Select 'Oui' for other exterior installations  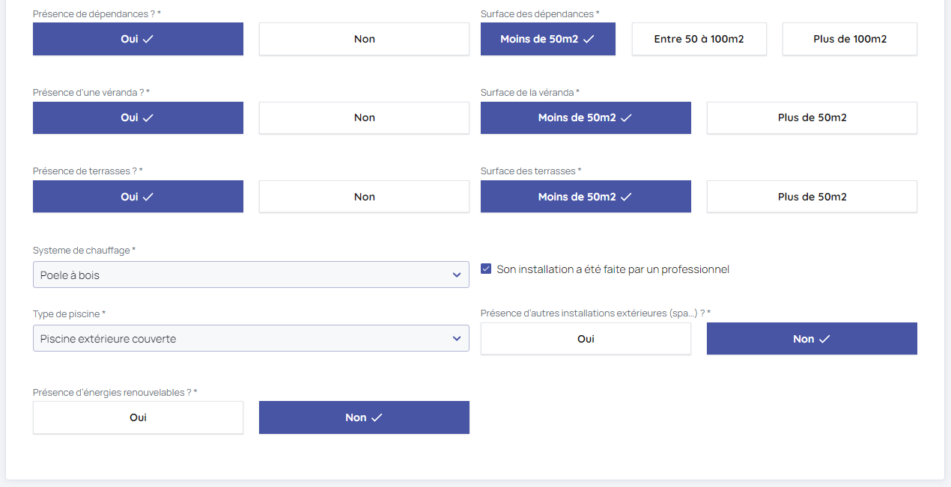pos(586,339)
